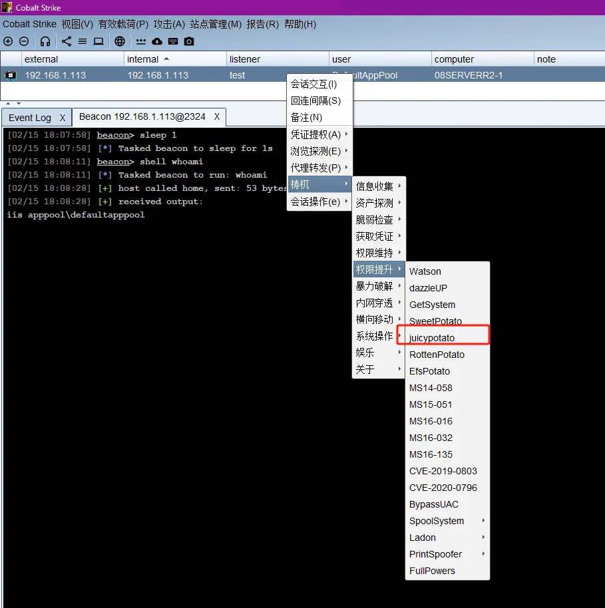Expand the 脆弱检查 submenu
The width and height of the screenshot is (605, 608).
pyautogui.click(x=379, y=220)
